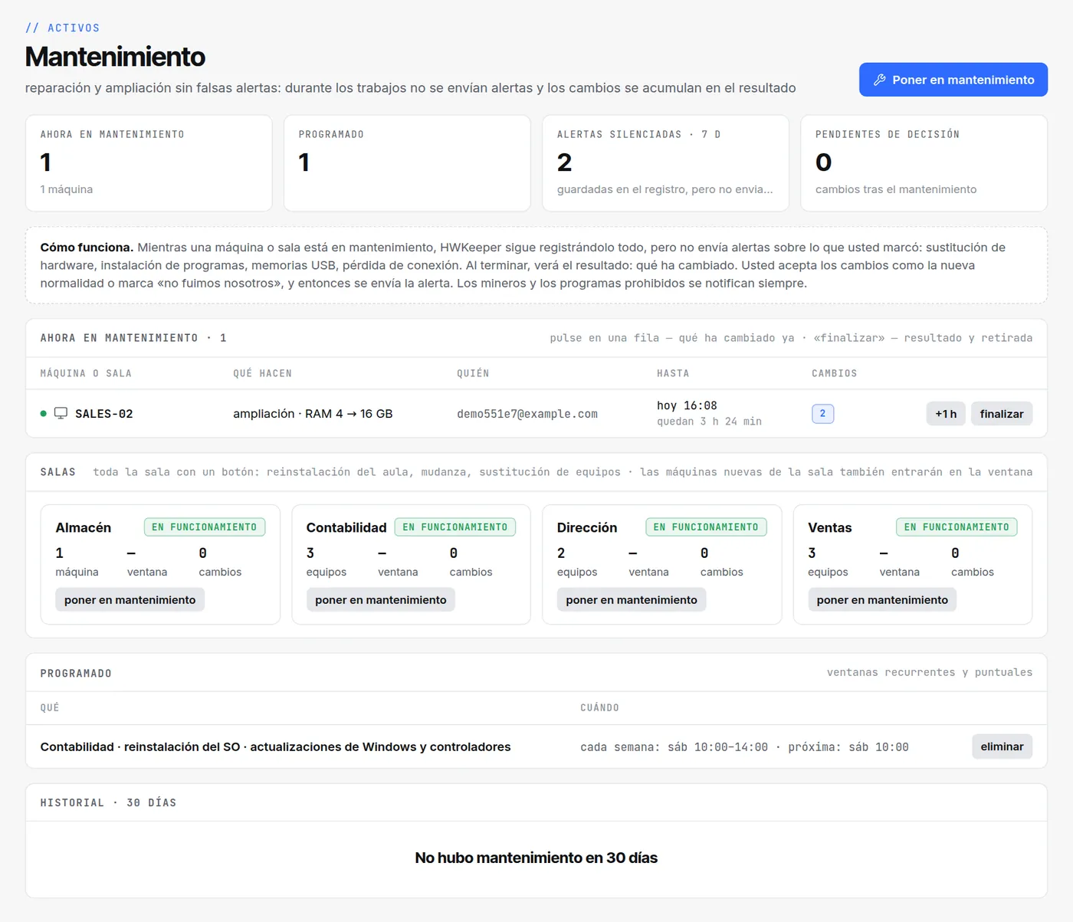
Task: Click the '// ACTIVOS' breadcrumb label
Action: pos(63,28)
